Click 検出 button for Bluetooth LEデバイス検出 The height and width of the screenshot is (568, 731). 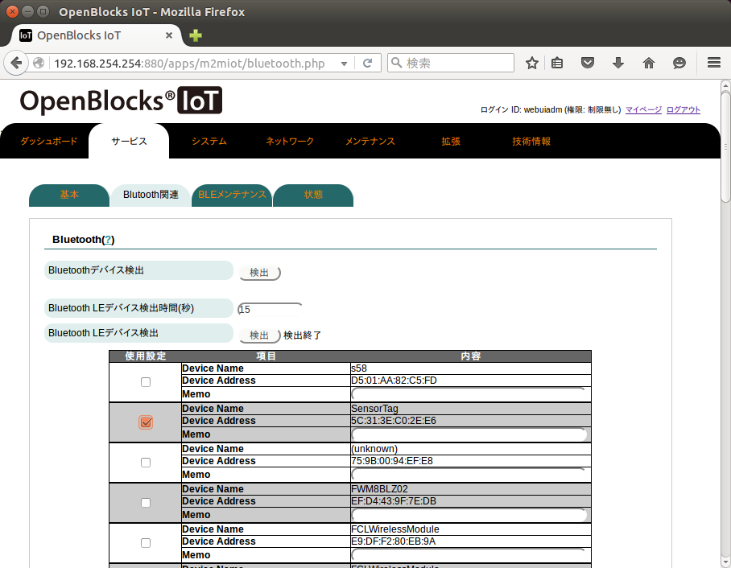[260, 335]
